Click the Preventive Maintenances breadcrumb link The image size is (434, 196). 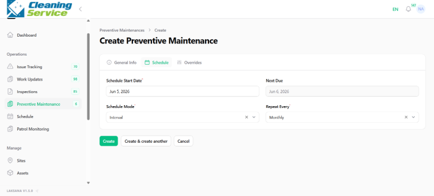point(122,30)
